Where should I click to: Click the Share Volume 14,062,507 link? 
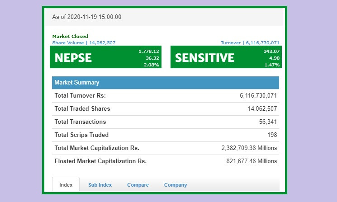click(84, 43)
